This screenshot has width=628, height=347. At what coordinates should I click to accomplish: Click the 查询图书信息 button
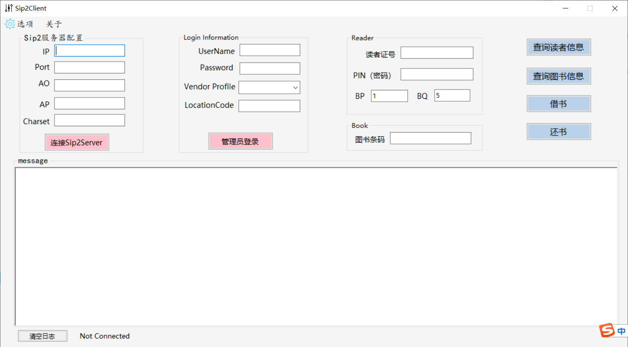coord(558,76)
